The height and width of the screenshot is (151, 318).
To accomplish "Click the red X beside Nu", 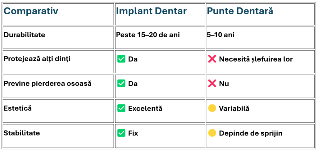I will coord(212,84).
